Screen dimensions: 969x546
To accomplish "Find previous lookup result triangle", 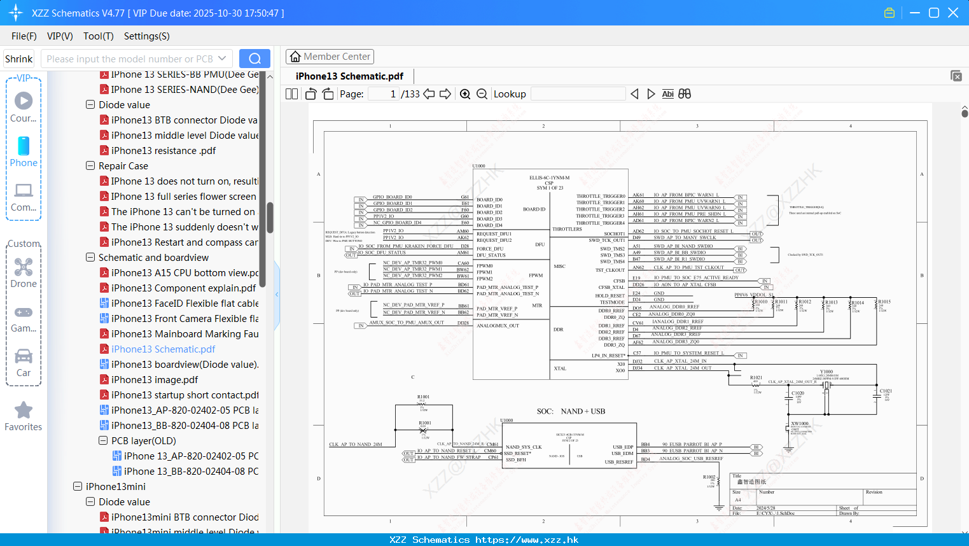I will [634, 94].
